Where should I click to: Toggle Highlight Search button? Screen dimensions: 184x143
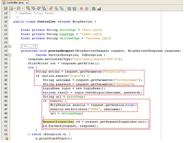pyautogui.click(x=44, y=8)
